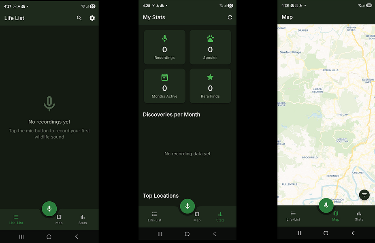This screenshot has height=243, width=375.
Task: Click 'EVERTON PARK' label on map
Action: 368,81
